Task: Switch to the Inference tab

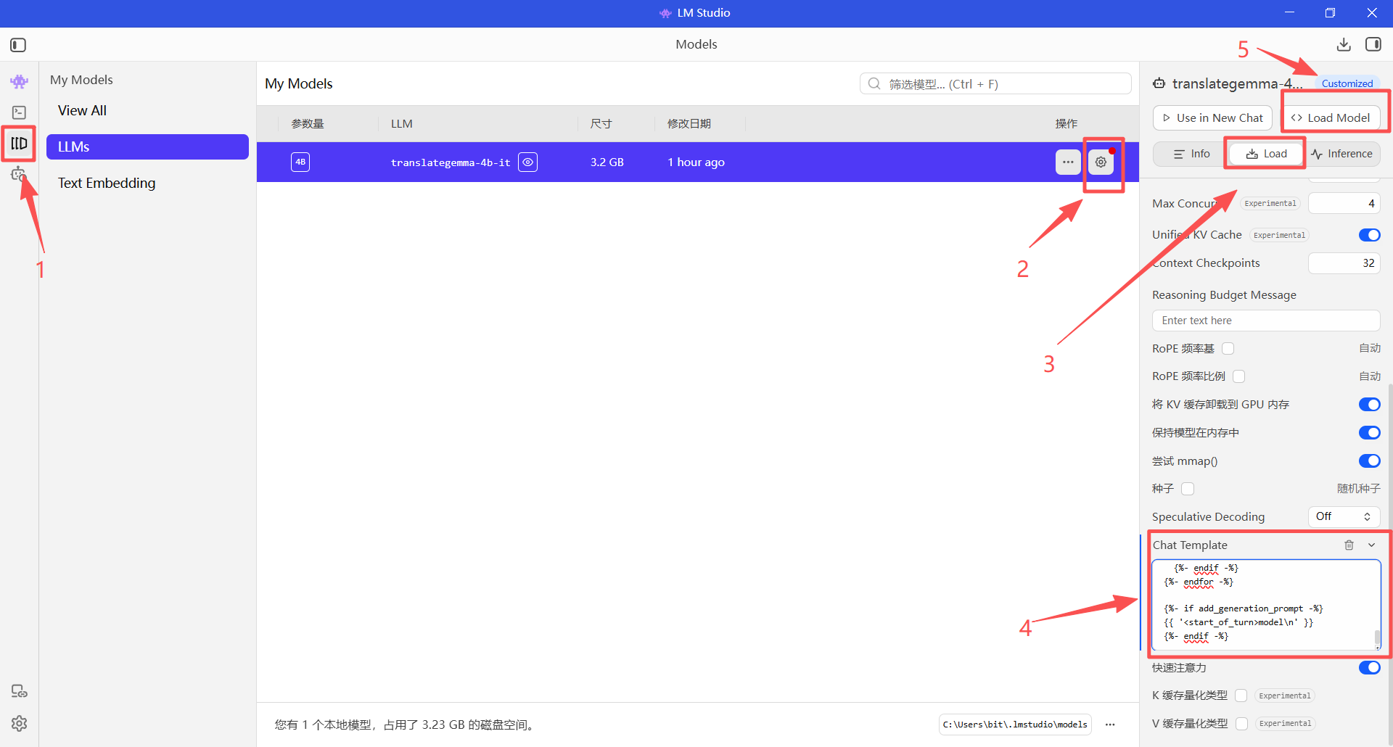Action: coord(1341,154)
